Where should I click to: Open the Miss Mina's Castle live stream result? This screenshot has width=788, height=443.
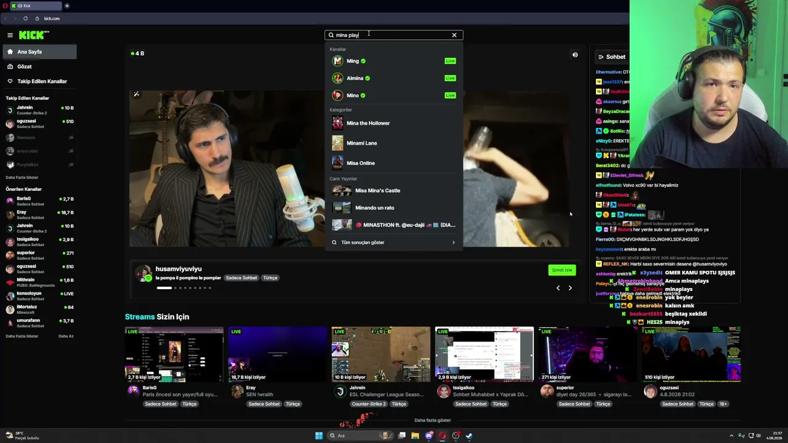[x=394, y=191]
